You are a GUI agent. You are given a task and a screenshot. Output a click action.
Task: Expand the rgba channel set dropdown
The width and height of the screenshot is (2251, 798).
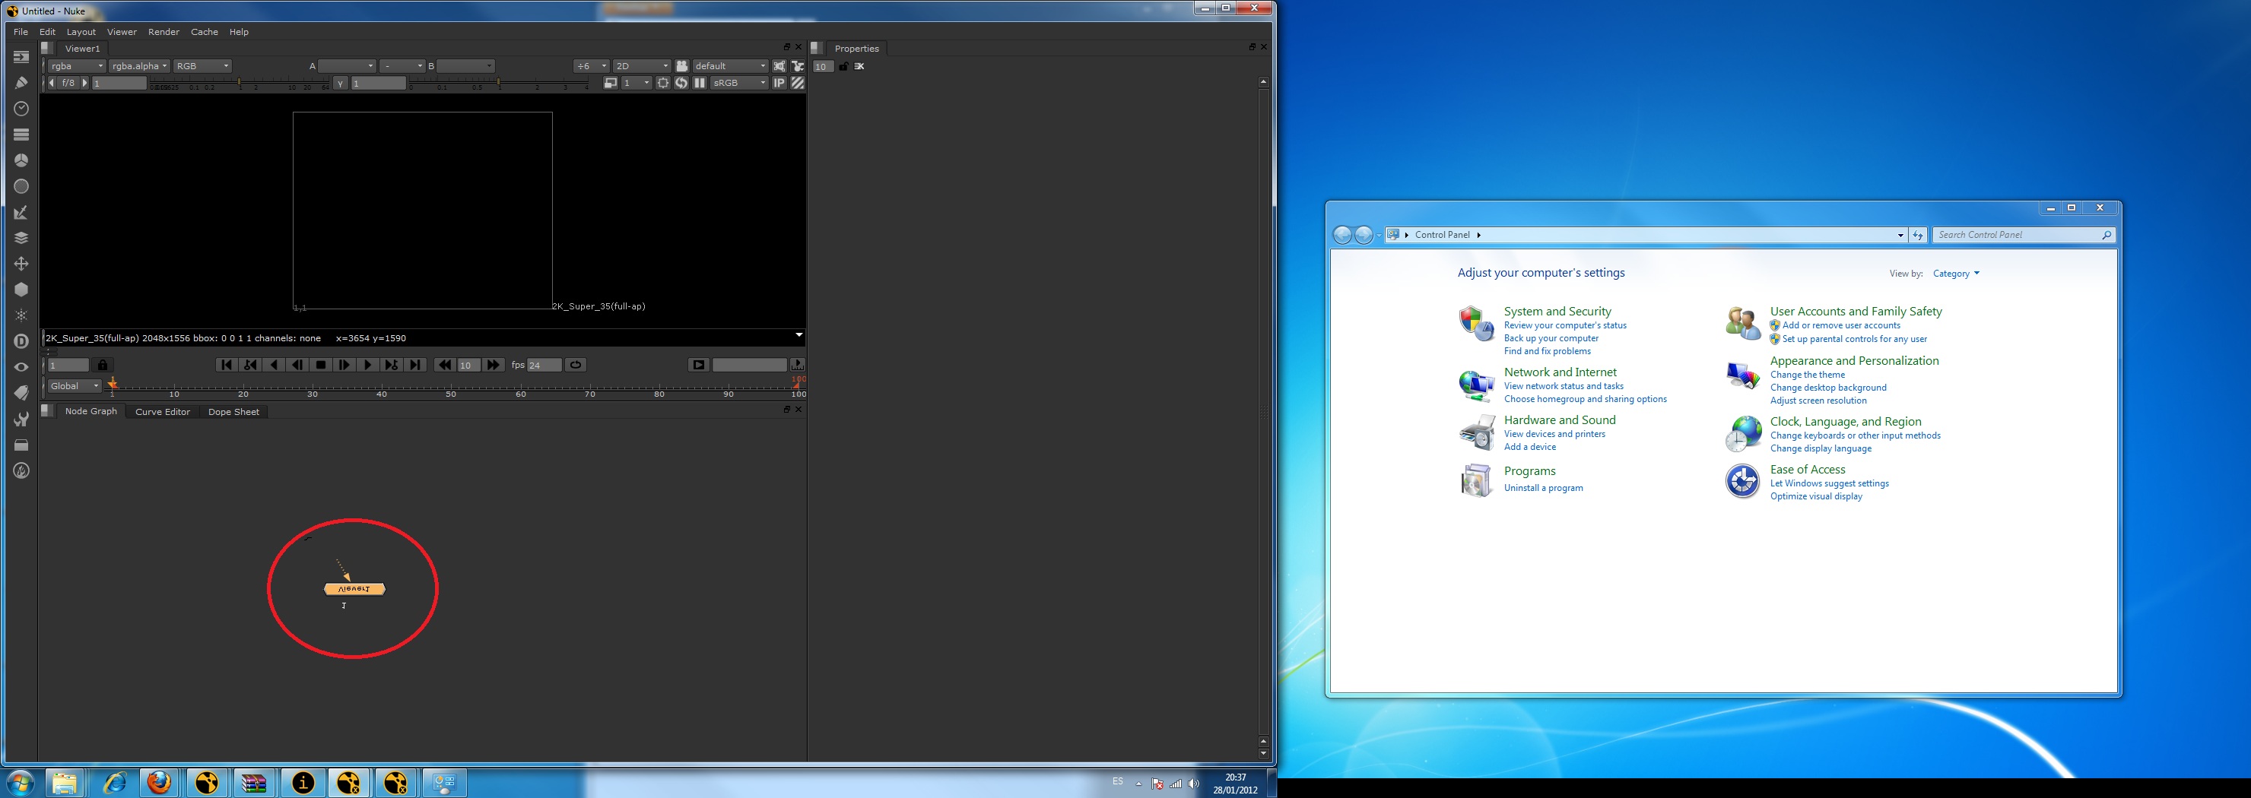[77, 66]
